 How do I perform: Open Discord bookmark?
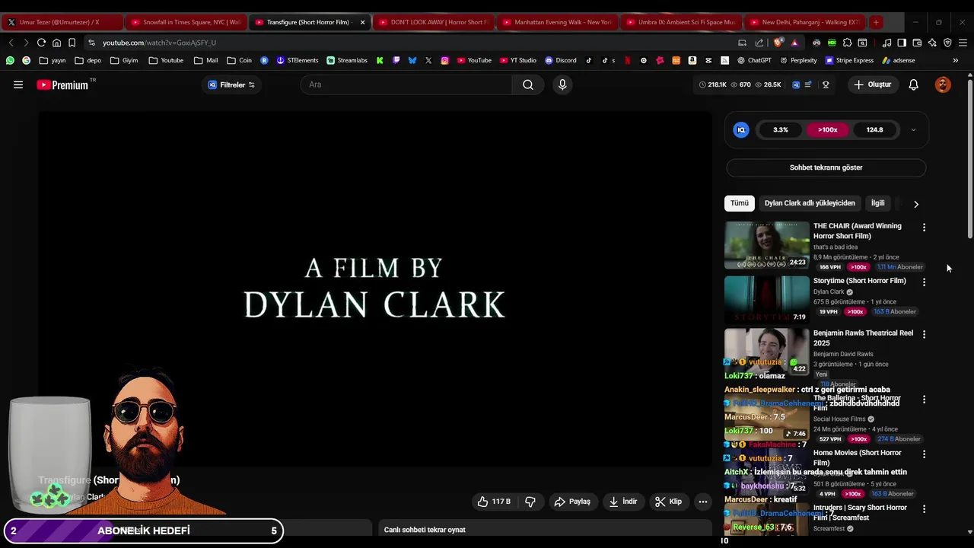pyautogui.click(x=561, y=60)
